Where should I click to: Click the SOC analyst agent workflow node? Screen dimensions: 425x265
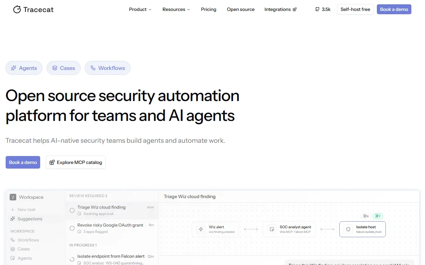point(289,229)
